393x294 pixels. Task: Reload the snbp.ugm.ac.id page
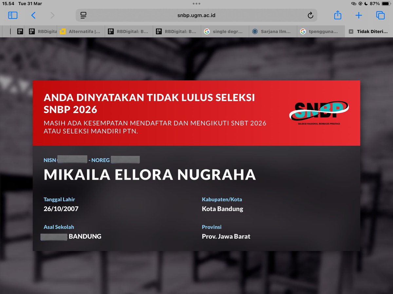pyautogui.click(x=310, y=15)
